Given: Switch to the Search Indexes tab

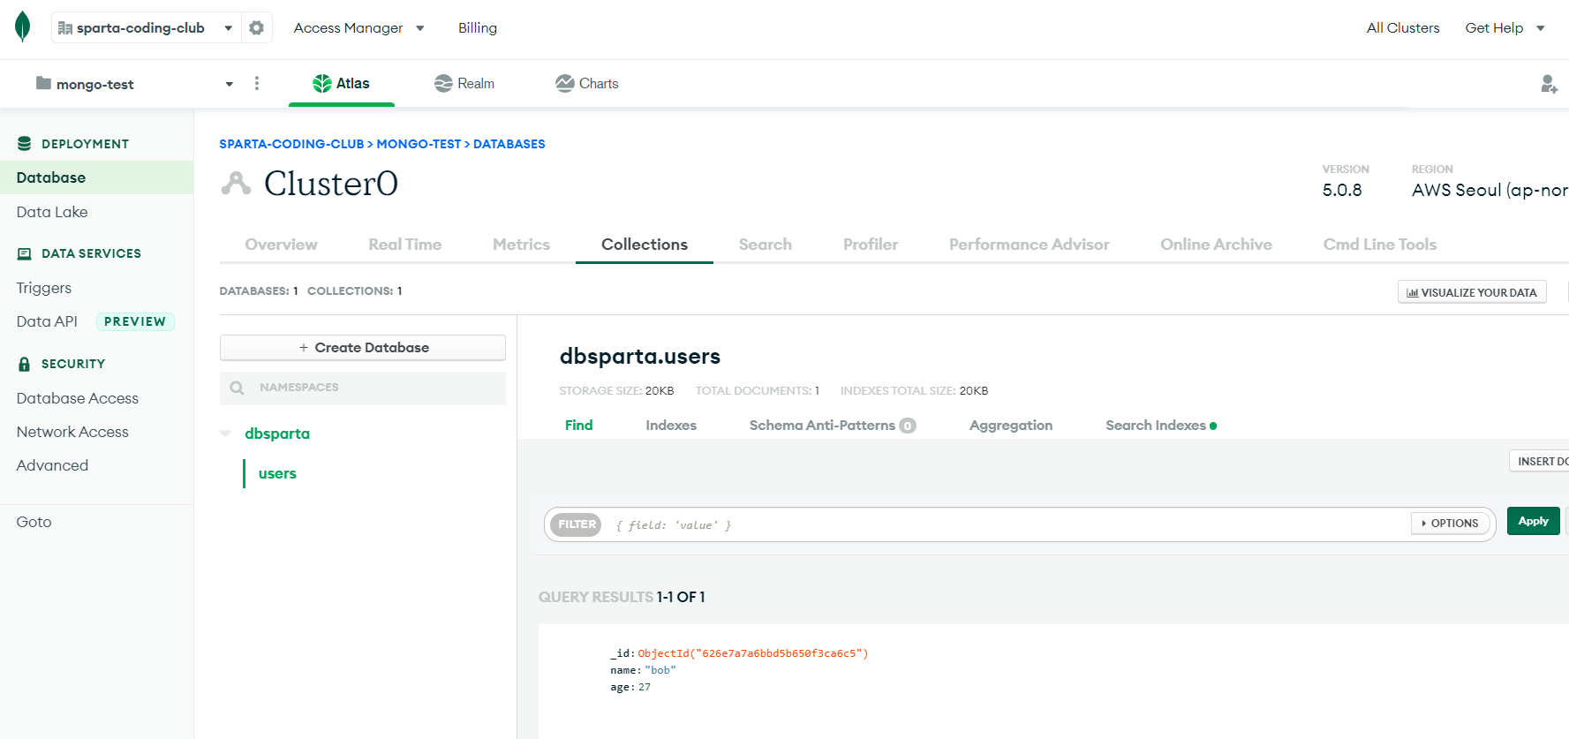Looking at the screenshot, I should click(x=1160, y=426).
